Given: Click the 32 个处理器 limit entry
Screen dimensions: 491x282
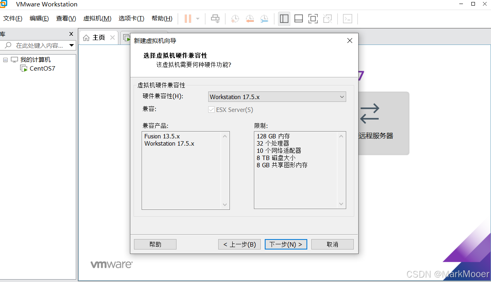Looking at the screenshot, I should pyautogui.click(x=273, y=144).
